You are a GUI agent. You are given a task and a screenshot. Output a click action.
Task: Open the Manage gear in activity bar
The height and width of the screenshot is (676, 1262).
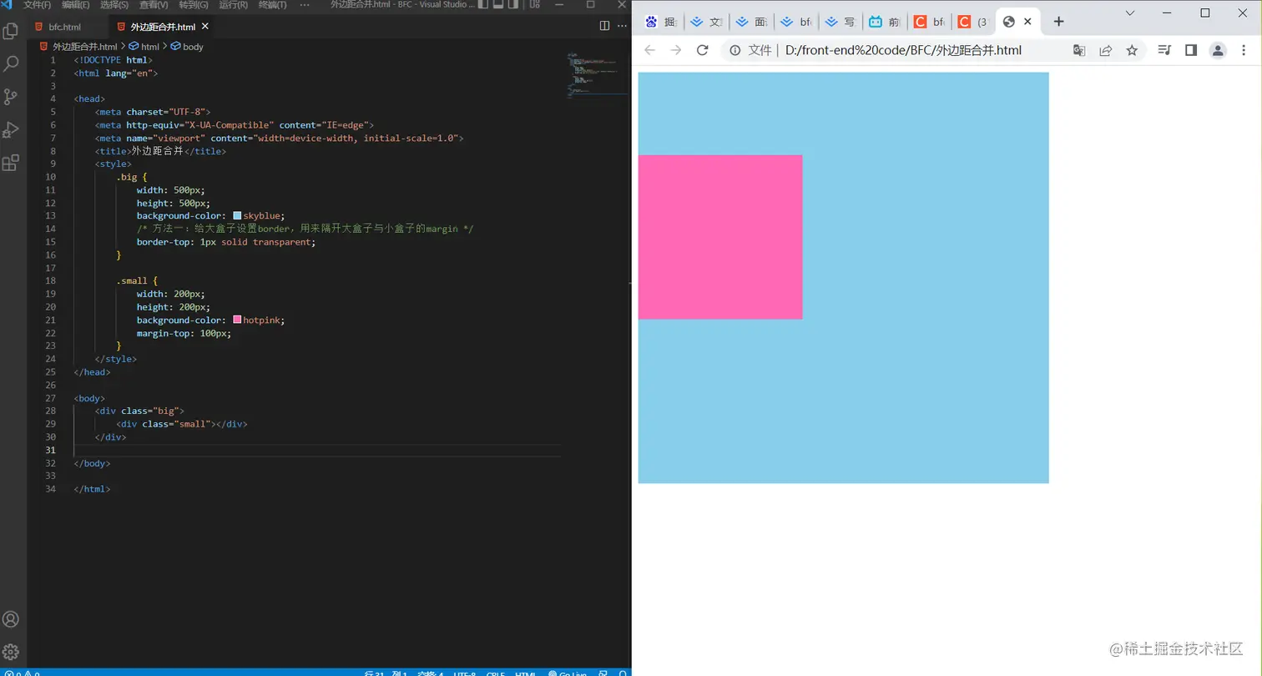point(12,652)
